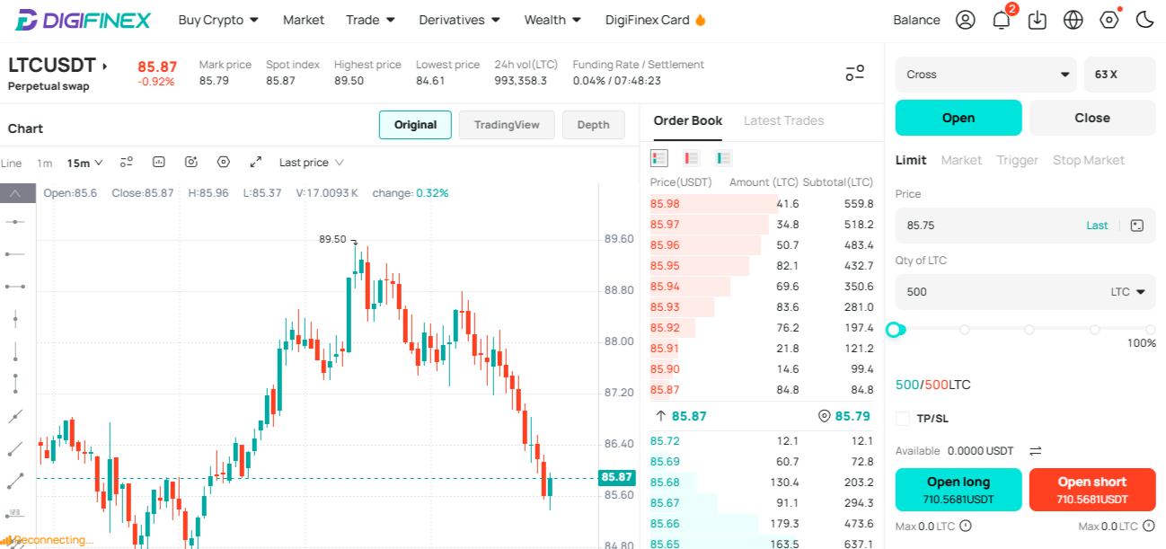Select horizontal line drawing tool
The image size is (1166, 549).
15,221
